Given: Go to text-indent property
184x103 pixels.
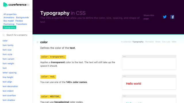Looking at the screenshot, I should [8, 91].
